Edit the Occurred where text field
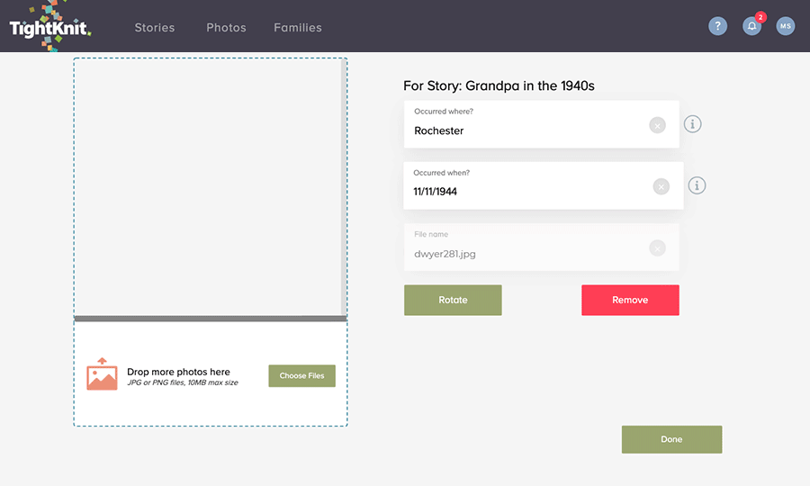The image size is (810, 486). 542,124
